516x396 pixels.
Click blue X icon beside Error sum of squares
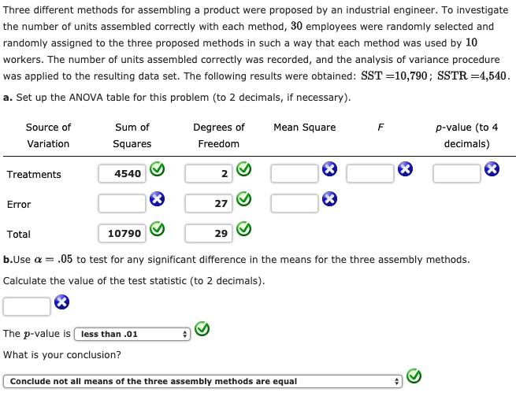point(158,199)
